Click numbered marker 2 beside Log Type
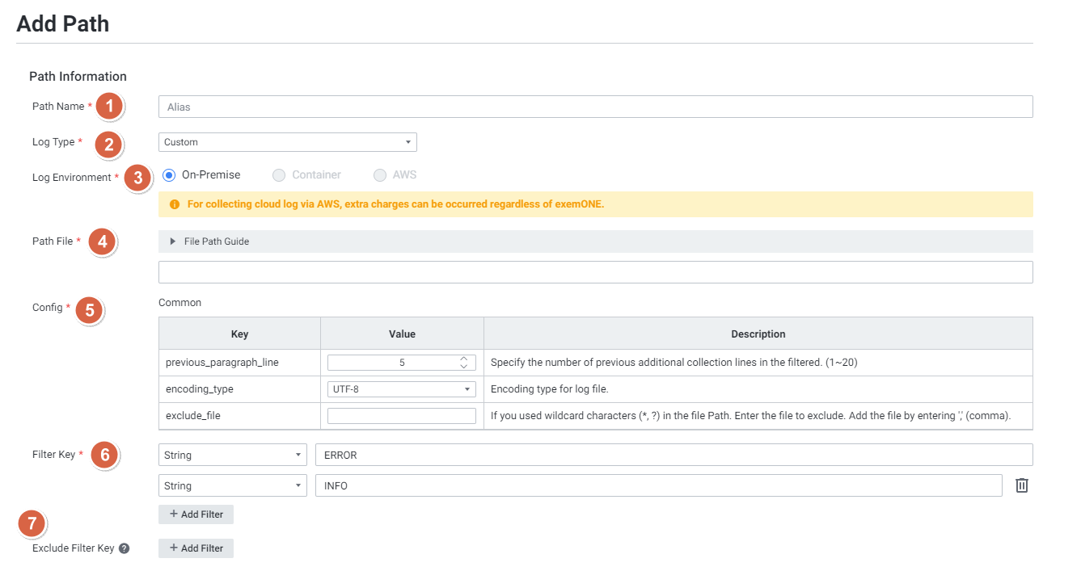 108,144
